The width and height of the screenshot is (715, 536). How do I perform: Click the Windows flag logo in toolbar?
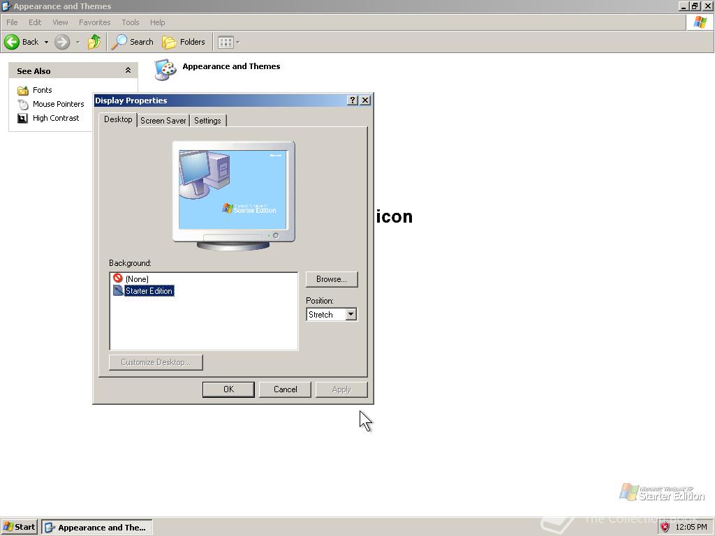point(700,22)
